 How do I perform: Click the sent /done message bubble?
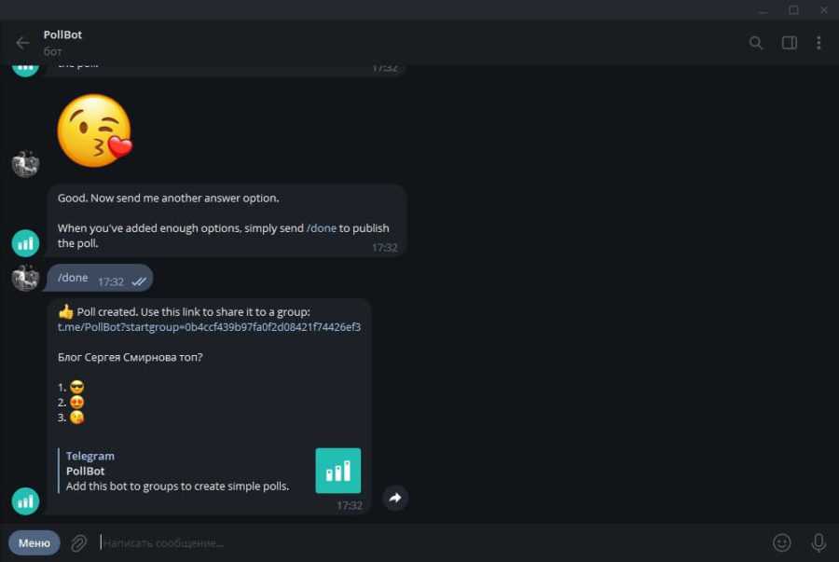(x=75, y=278)
